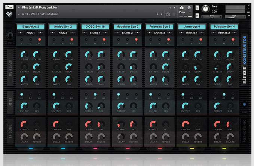Solo the instrument with the S button
This screenshot has width=254, height=166.
[x=197, y=8]
